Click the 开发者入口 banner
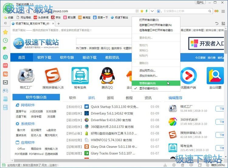The height and width of the screenshot is (168, 228). (206, 43)
